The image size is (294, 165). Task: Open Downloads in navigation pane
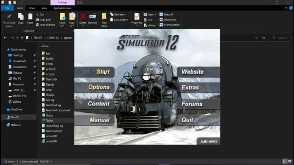[17, 61]
